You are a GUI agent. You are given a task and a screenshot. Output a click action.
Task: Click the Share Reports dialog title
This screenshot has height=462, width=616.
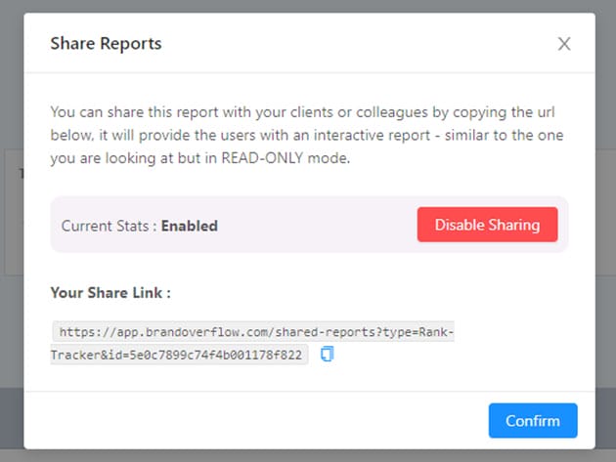[106, 43]
